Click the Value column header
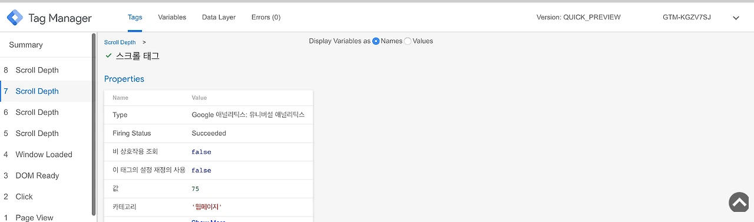754x222 pixels. pos(199,98)
